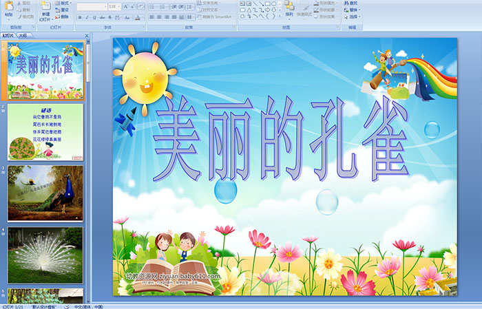
Task: Increase list indent level
Action: [x=181, y=6]
